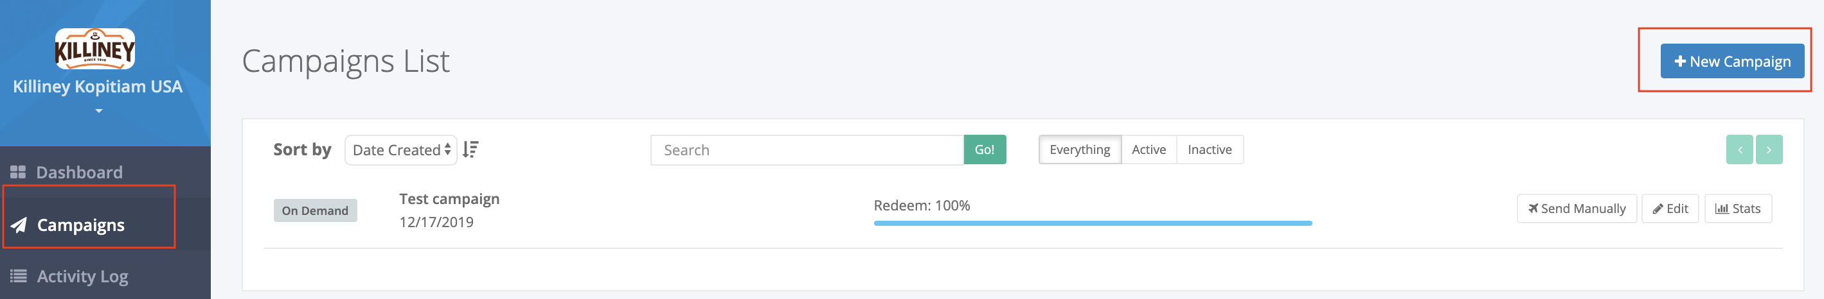Click the Dashboard grid icon
The width and height of the screenshot is (1824, 299).
(18, 172)
